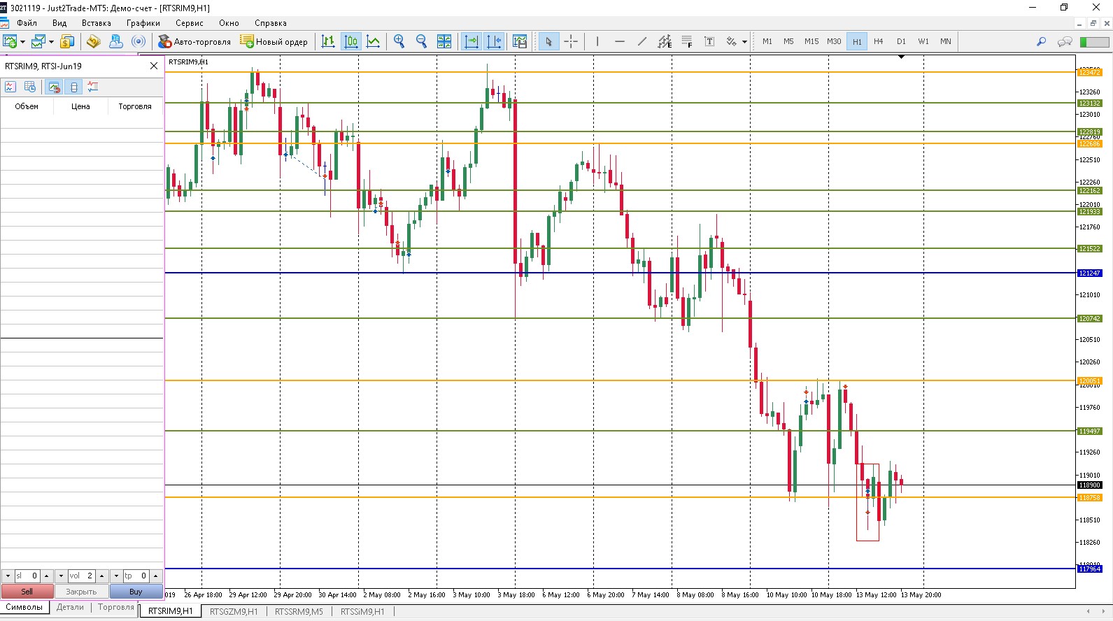This screenshot has width=1113, height=621.
Task: Open the new chart icon
Action: click(10, 41)
